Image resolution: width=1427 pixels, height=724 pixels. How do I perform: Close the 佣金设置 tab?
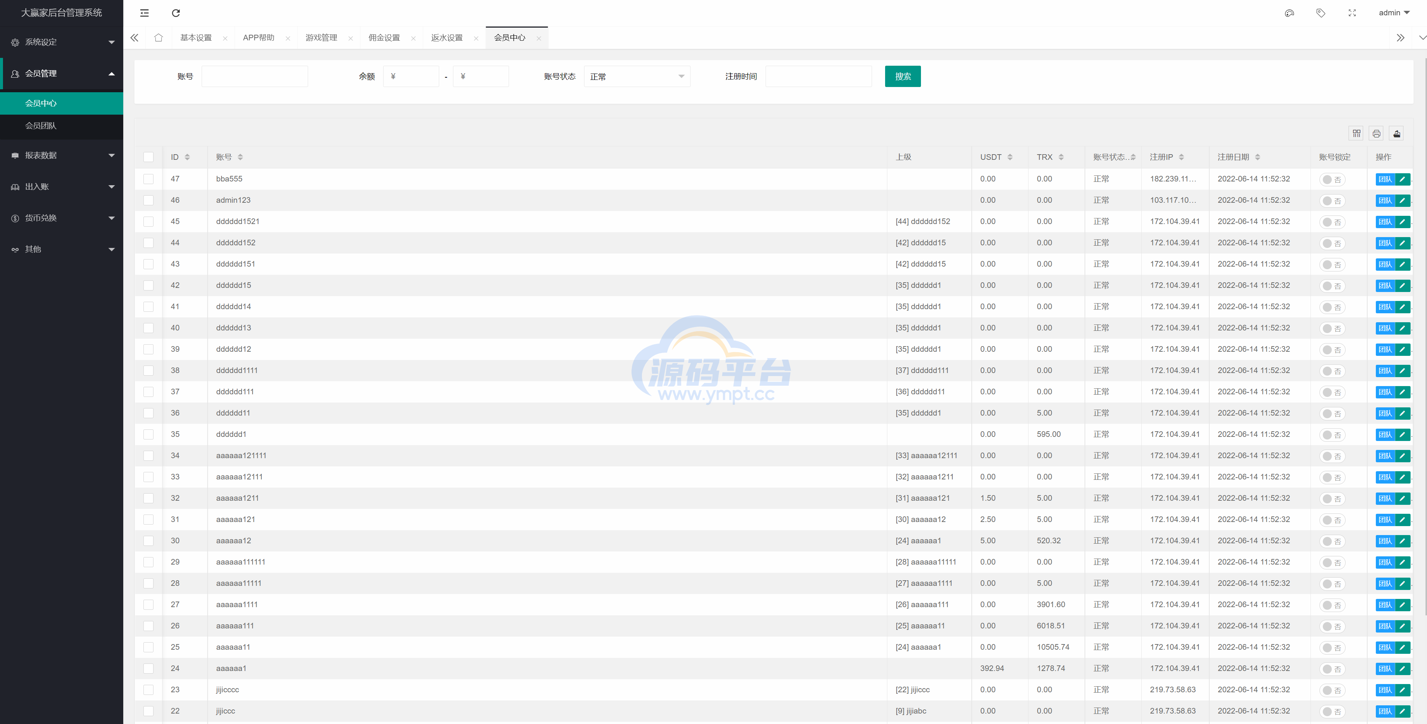click(x=413, y=38)
